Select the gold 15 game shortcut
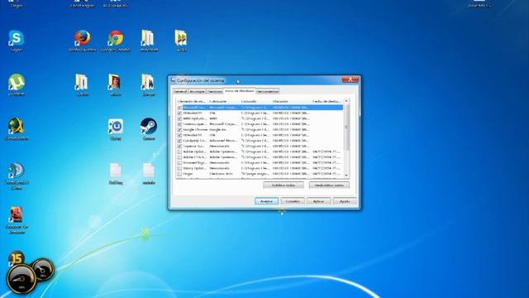The image size is (529, 298). 16,258
